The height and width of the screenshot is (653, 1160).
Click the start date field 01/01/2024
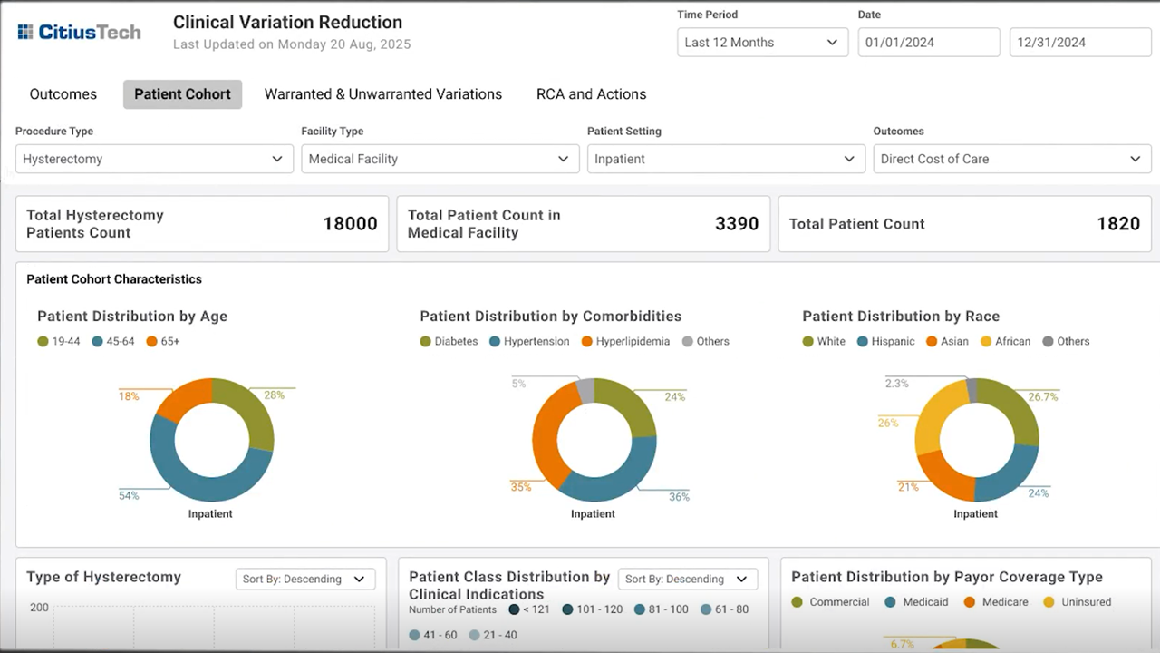coord(929,43)
